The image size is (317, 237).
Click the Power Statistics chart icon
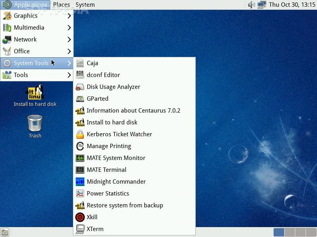(80, 194)
